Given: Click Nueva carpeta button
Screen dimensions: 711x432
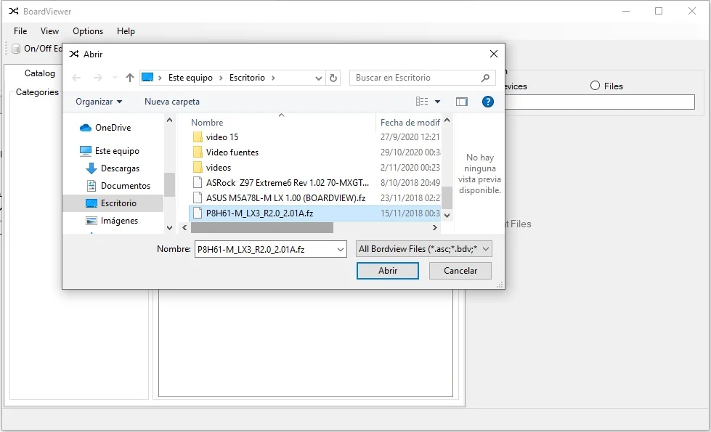Looking at the screenshot, I should pos(172,102).
